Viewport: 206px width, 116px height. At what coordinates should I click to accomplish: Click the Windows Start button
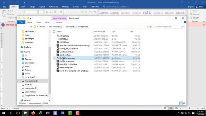point(4,113)
